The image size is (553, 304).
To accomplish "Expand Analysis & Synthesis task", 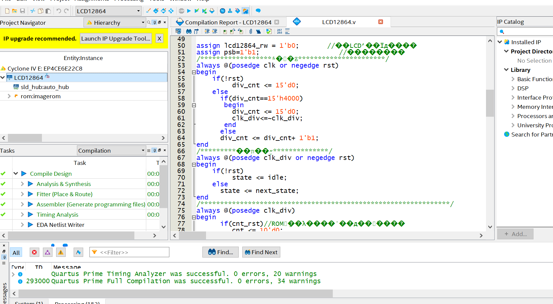I will coord(22,184).
